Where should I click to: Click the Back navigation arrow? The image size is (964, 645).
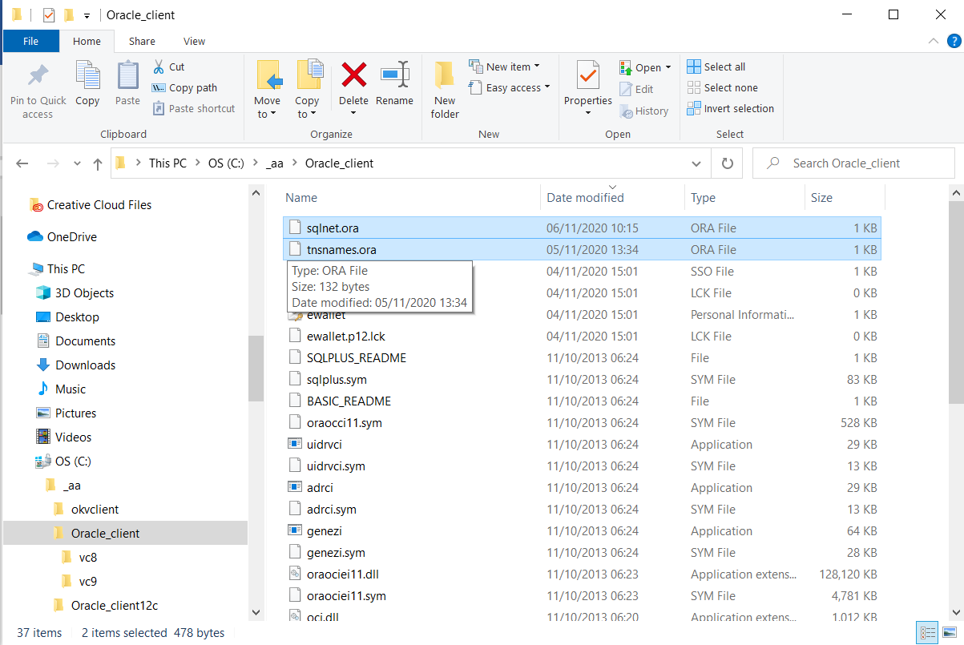22,163
